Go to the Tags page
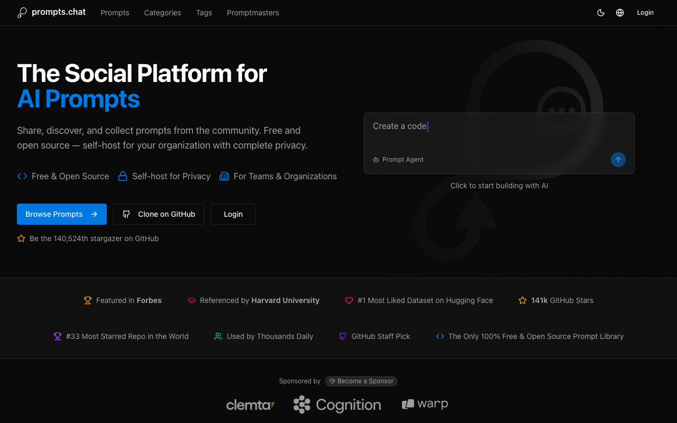This screenshot has width=677, height=423. pos(204,13)
